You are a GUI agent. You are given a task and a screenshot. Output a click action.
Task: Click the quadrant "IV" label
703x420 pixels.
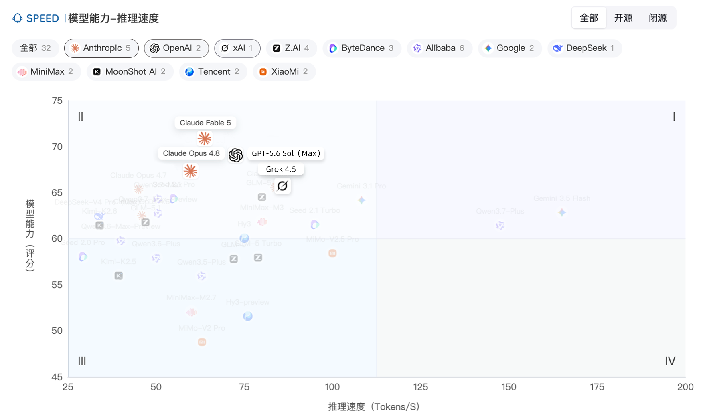click(x=670, y=361)
